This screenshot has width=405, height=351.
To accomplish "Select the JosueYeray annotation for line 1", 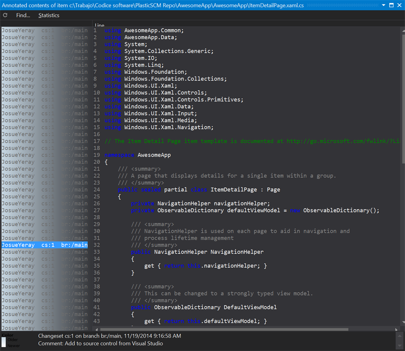I will pyautogui.click(x=18, y=30).
